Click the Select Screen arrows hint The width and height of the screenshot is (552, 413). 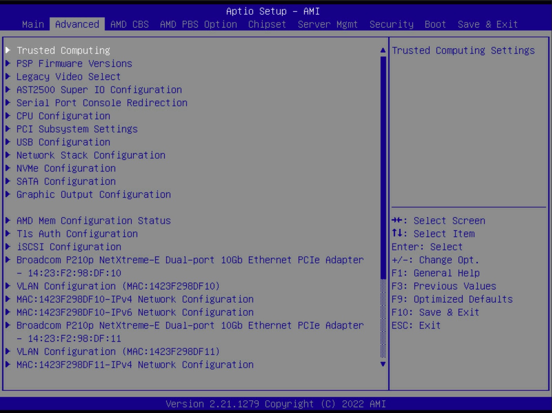coord(439,220)
